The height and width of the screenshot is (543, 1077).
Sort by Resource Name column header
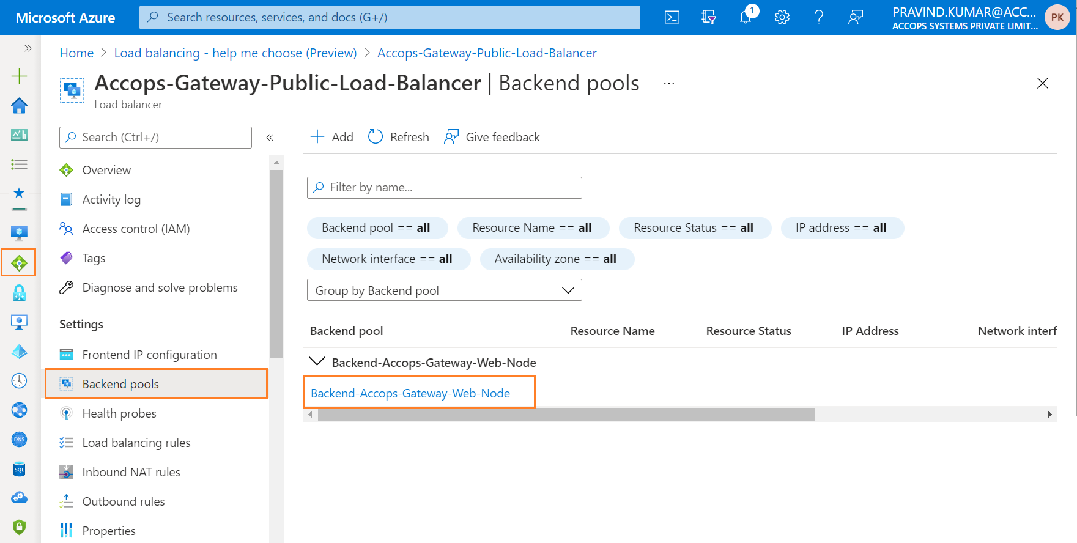612,331
